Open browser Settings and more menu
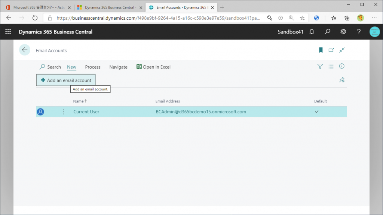Image resolution: width=383 pixels, height=215 pixels. tap(374, 18)
